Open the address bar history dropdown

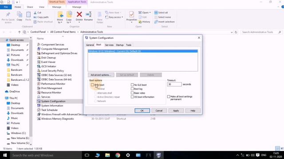pyautogui.click(x=232, y=32)
